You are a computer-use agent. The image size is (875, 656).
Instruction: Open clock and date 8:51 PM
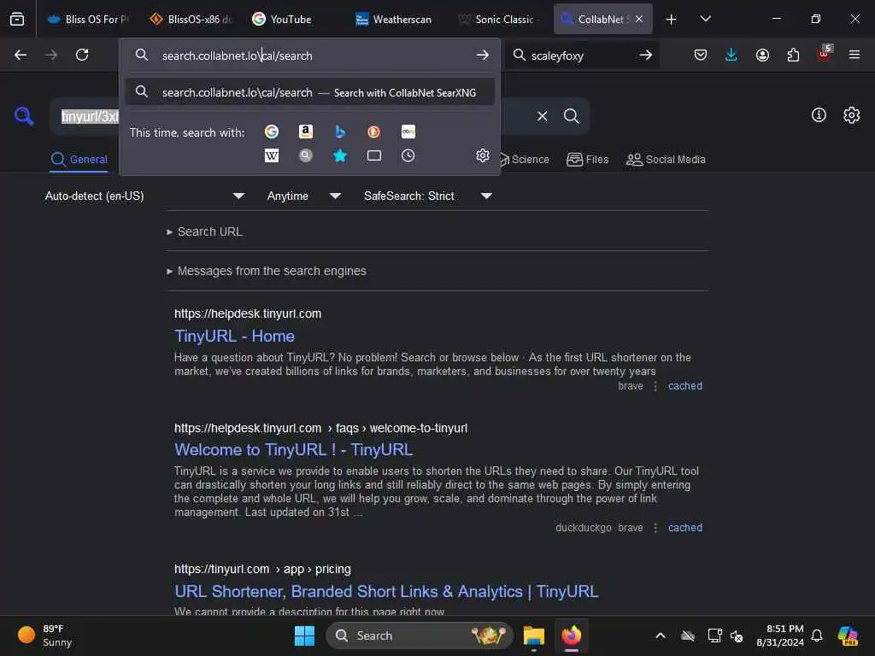[779, 635]
